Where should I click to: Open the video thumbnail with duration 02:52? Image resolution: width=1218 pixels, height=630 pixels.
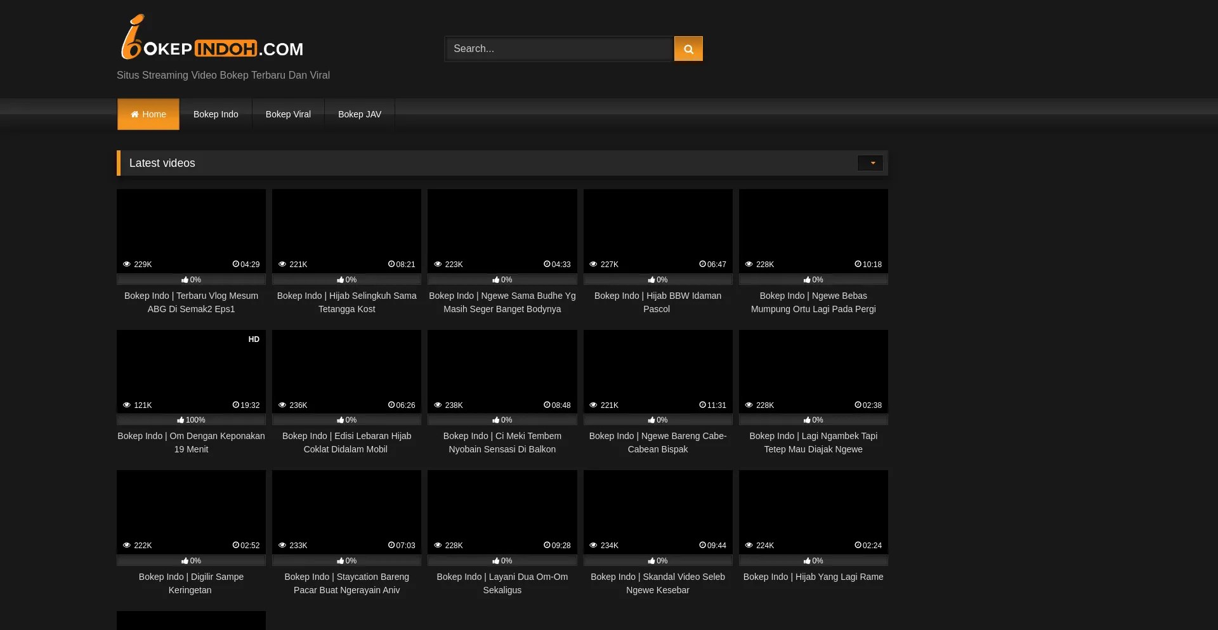(191, 512)
